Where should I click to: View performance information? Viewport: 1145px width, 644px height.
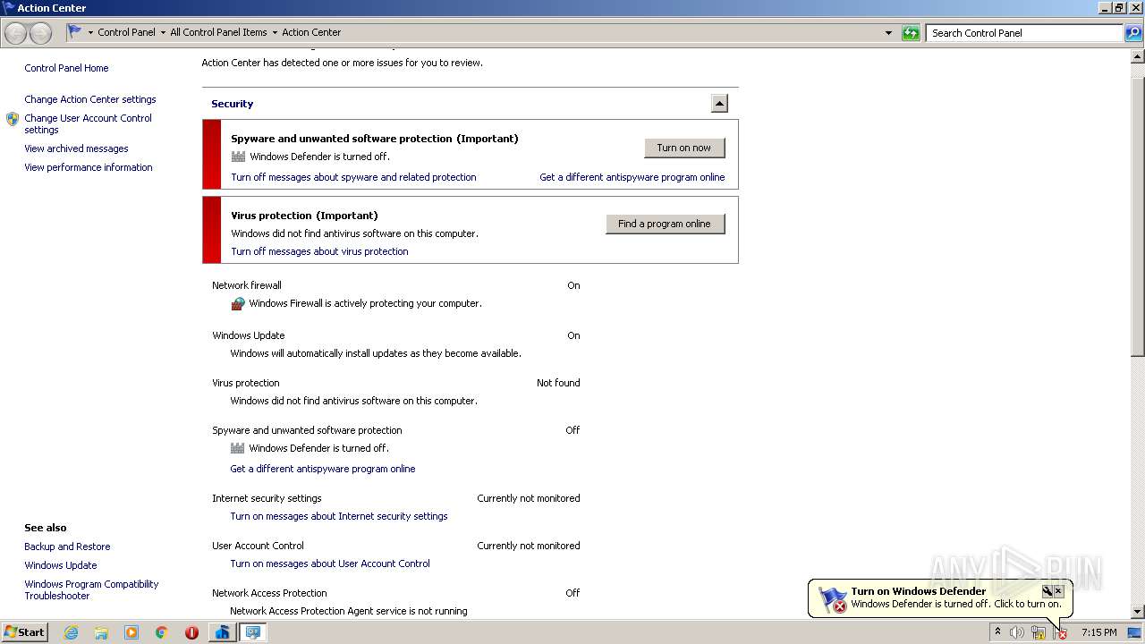89,167
